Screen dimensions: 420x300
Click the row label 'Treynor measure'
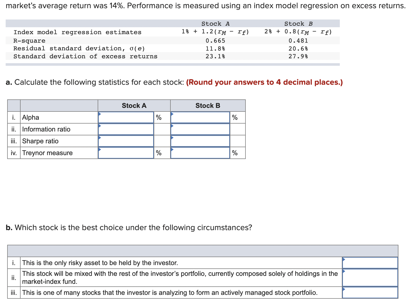tap(47, 153)
